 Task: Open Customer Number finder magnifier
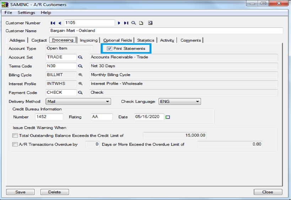[134, 23]
